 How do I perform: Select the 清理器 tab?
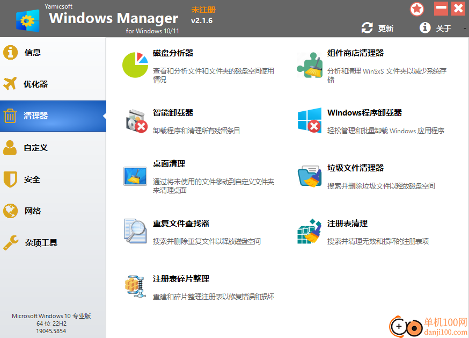click(53, 116)
